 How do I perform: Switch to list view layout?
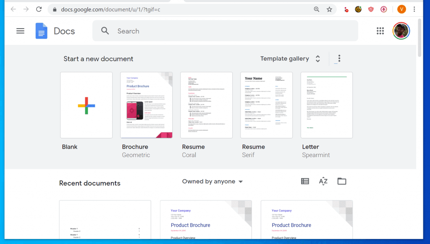tap(305, 181)
